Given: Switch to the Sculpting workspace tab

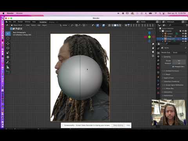Looking at the screenshot, I should 43,22.
